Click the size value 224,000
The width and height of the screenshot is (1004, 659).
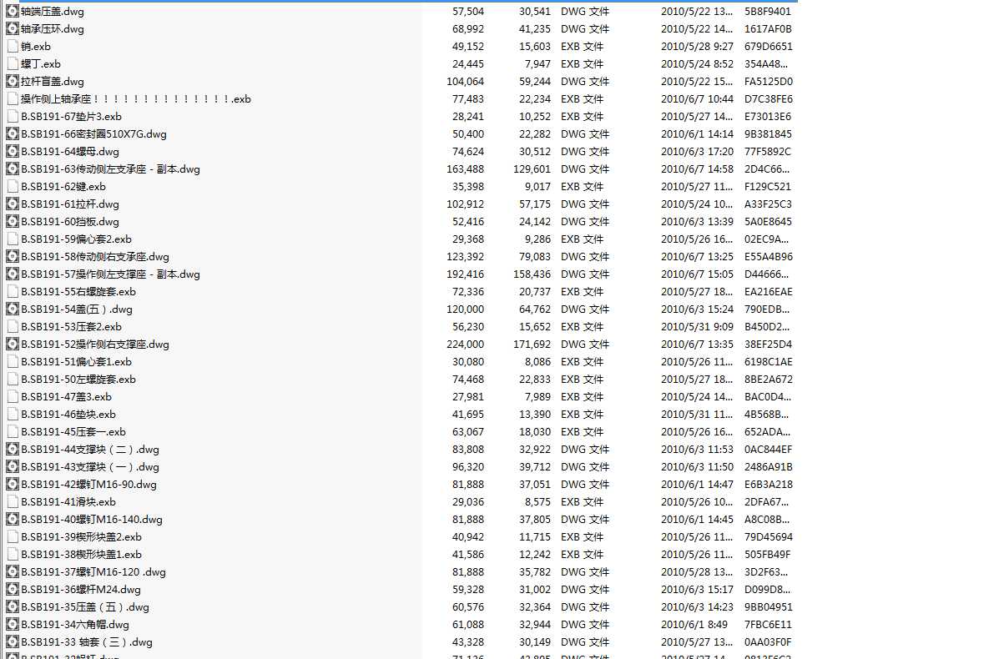click(465, 345)
